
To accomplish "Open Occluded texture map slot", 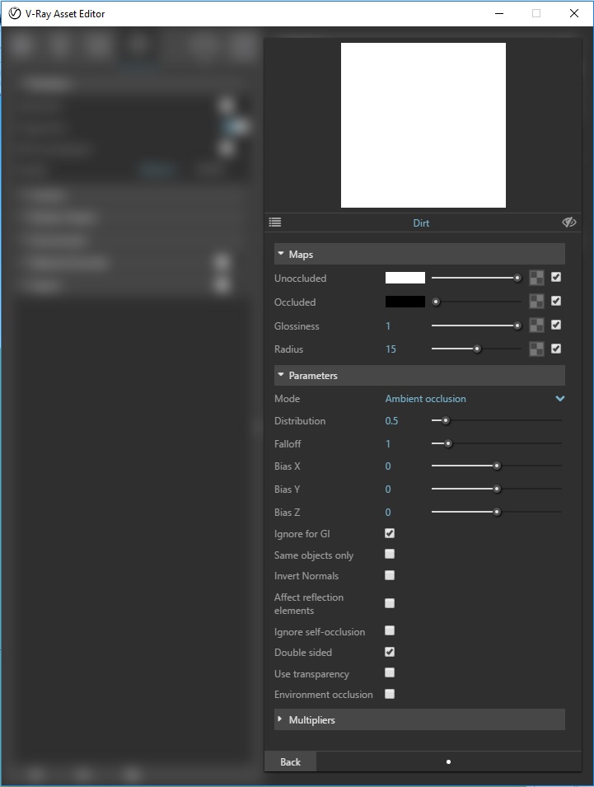I will coord(536,302).
